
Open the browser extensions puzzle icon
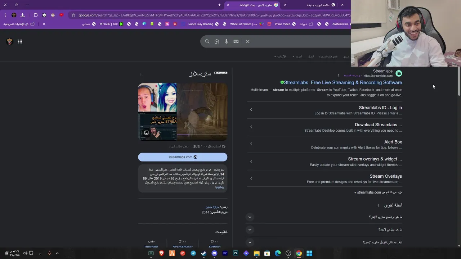[35, 15]
